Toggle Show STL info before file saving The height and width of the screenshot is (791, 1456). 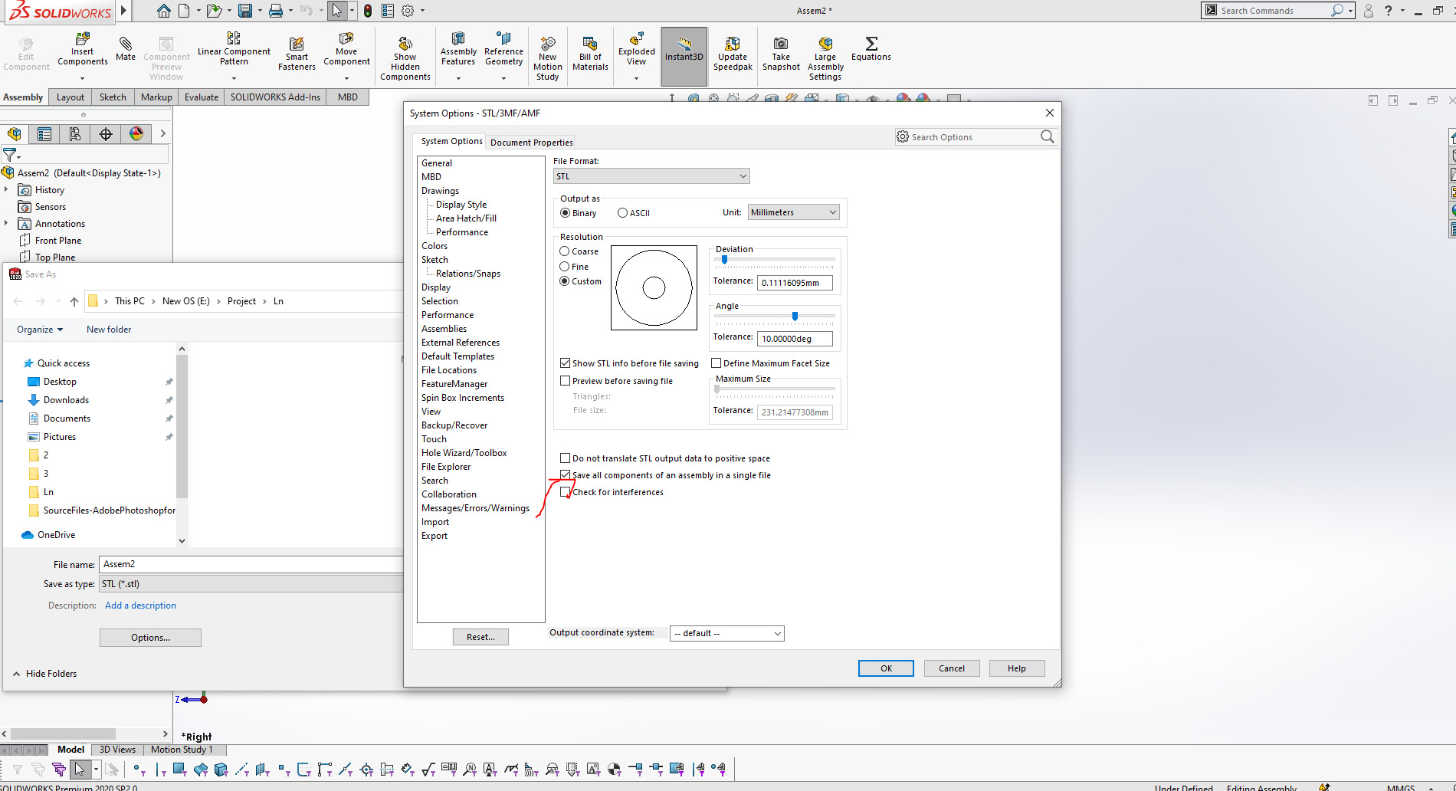point(565,363)
